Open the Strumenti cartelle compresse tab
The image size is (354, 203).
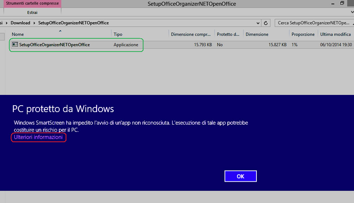tap(32, 4)
